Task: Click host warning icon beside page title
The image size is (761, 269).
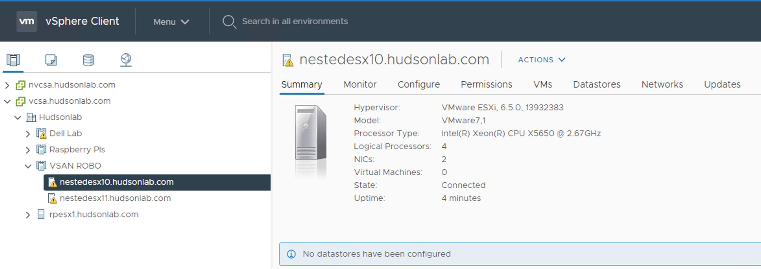Action: 288,60
